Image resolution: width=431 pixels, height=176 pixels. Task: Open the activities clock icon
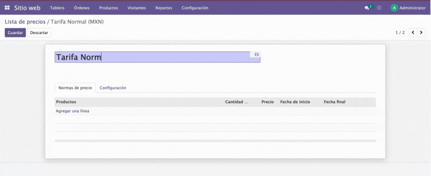[x=379, y=8]
